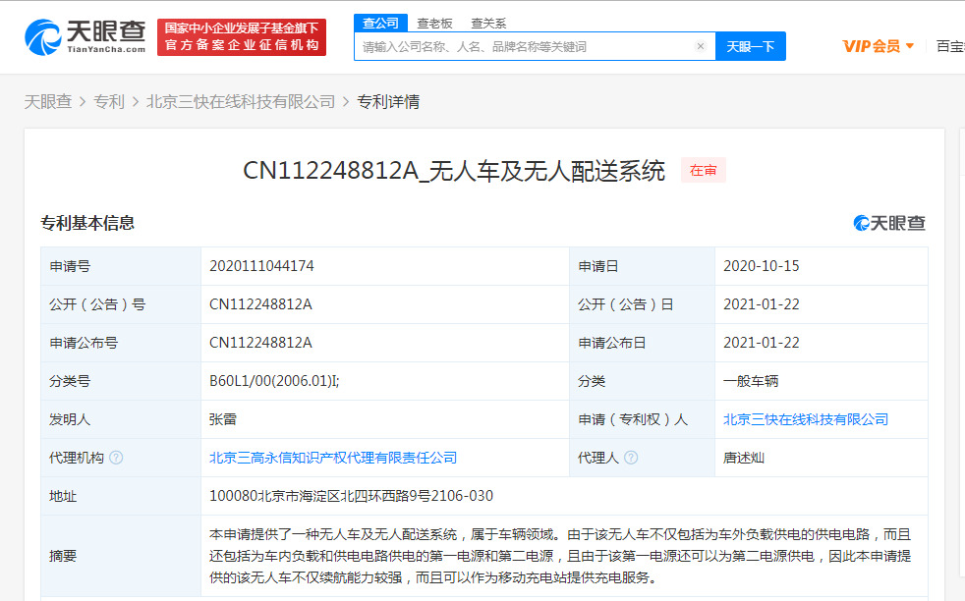Click the 专利详情 breadcrumb text
The image size is (965, 601).
pos(388,101)
